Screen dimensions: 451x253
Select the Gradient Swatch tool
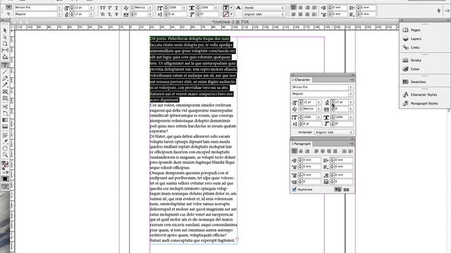pos(5,120)
